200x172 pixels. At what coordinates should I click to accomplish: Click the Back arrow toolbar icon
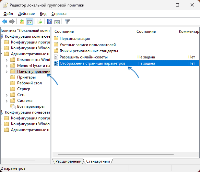pos(5,21)
